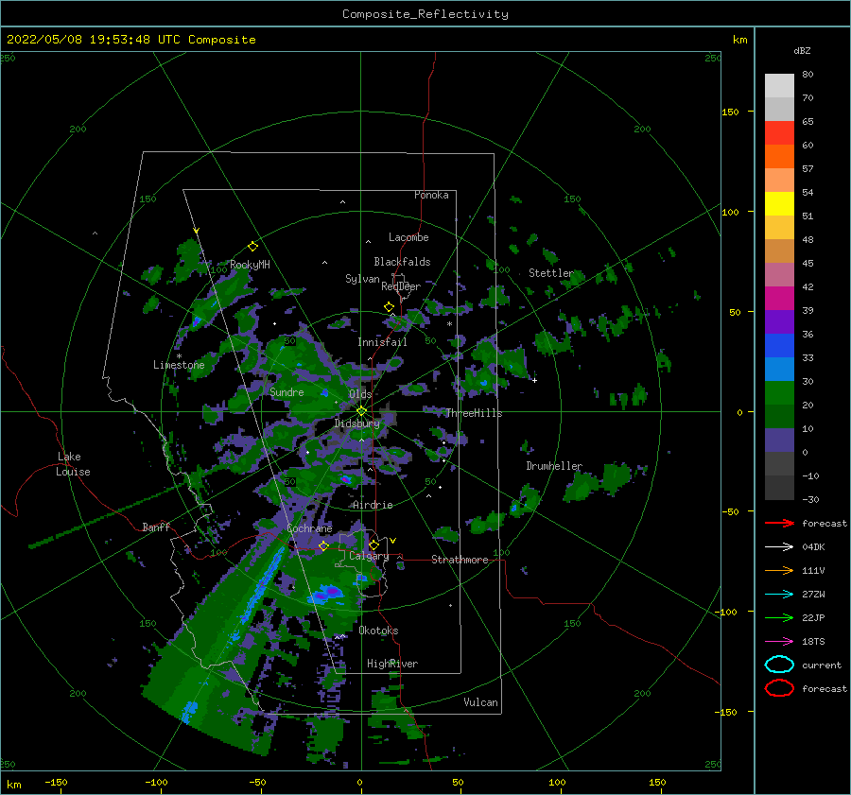Click the blue 33 dBZ color swatch
Viewport: 851px width, 795px height.
(779, 346)
